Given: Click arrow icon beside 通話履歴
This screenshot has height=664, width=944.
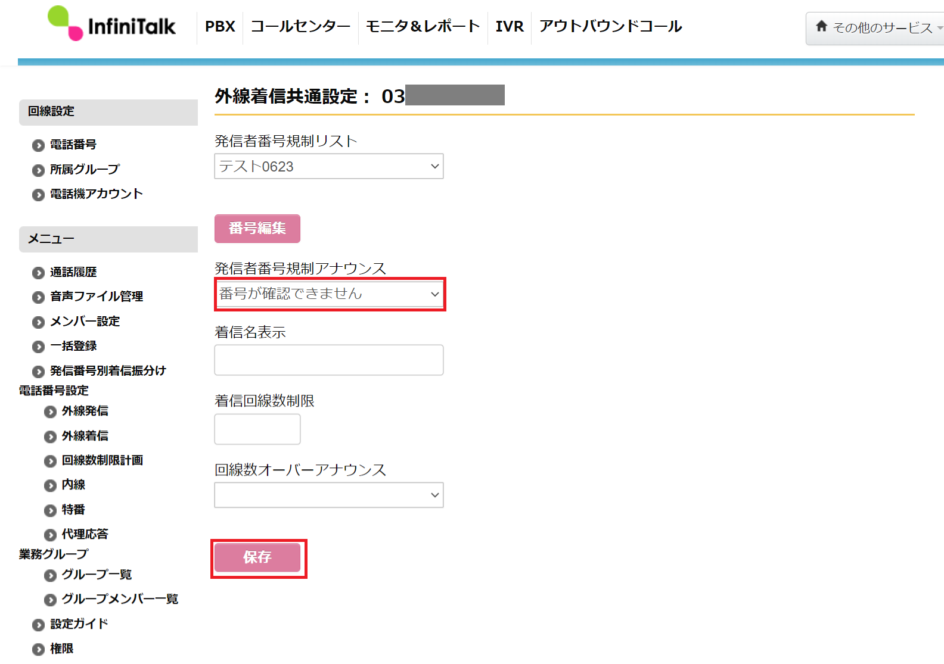Looking at the screenshot, I should 39,273.
